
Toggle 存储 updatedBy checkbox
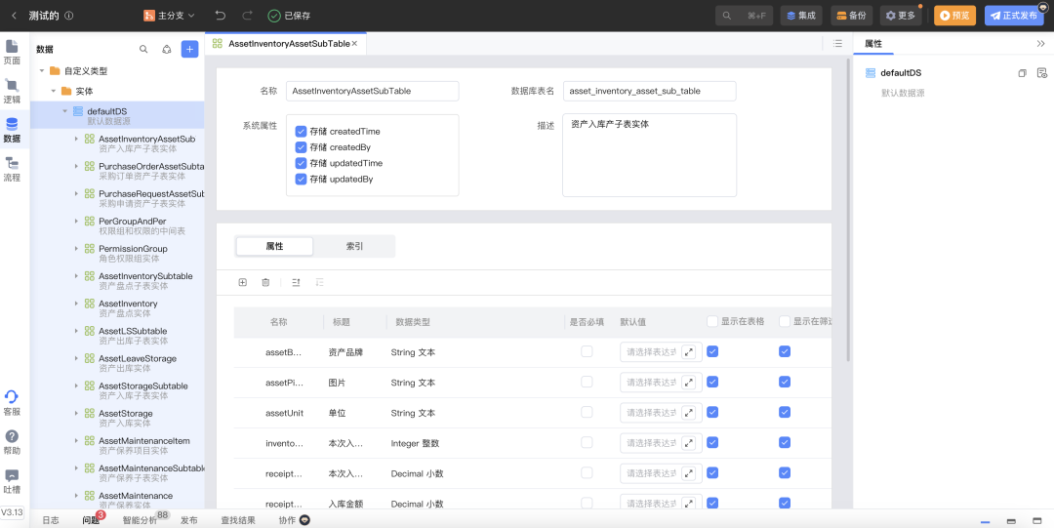(x=302, y=180)
